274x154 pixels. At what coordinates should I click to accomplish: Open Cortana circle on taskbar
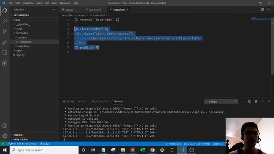click(83, 150)
